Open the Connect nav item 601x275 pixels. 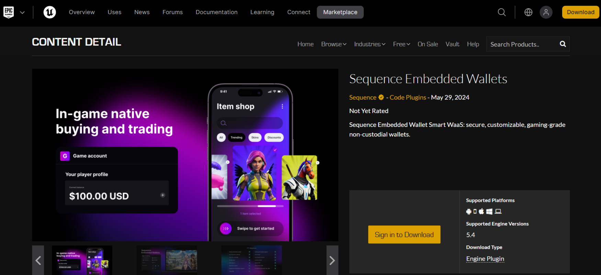(x=298, y=12)
